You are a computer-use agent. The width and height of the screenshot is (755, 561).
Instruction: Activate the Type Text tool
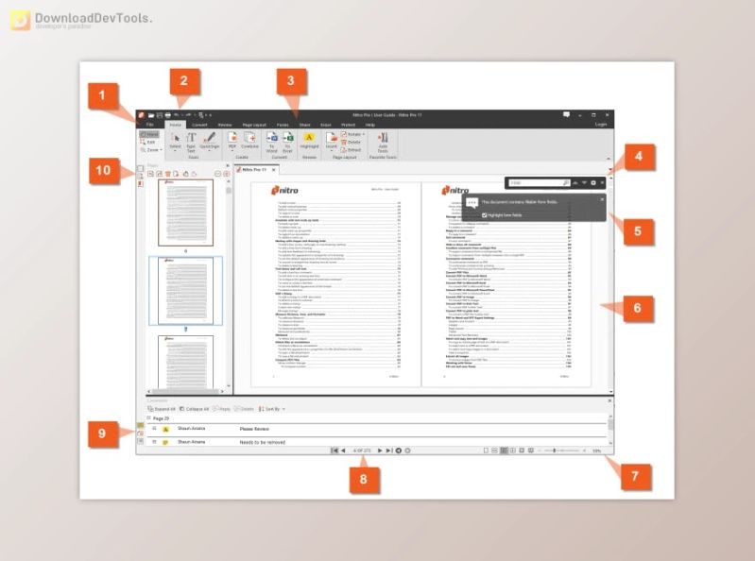191,142
